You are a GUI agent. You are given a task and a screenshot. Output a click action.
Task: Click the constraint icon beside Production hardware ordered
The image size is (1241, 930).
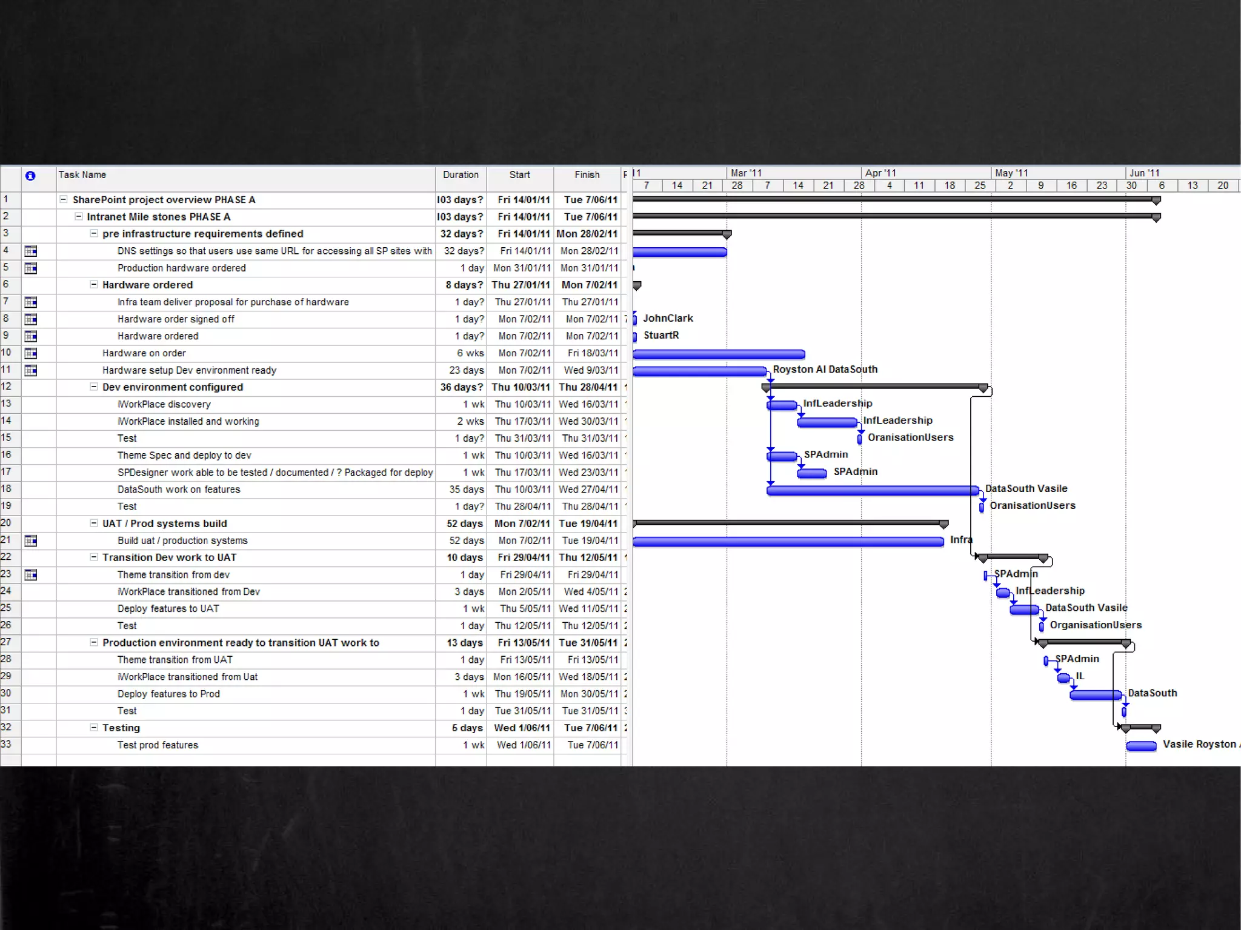point(31,268)
